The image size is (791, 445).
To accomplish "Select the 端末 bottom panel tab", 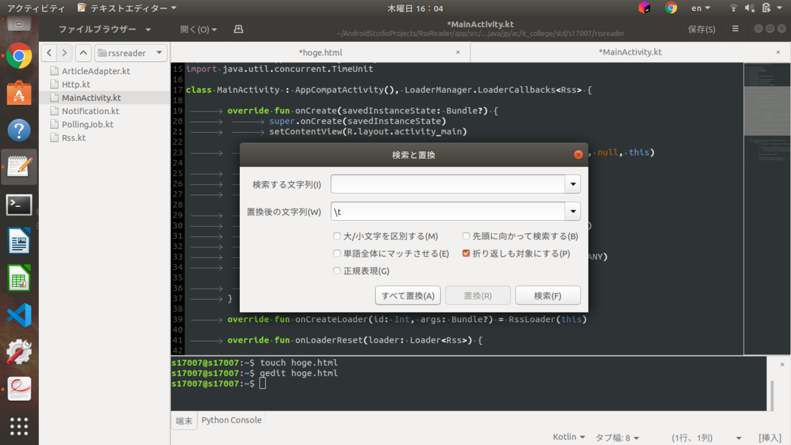I will (184, 421).
